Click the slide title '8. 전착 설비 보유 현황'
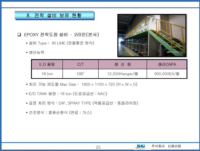The image size is (200, 151). pos(54,16)
